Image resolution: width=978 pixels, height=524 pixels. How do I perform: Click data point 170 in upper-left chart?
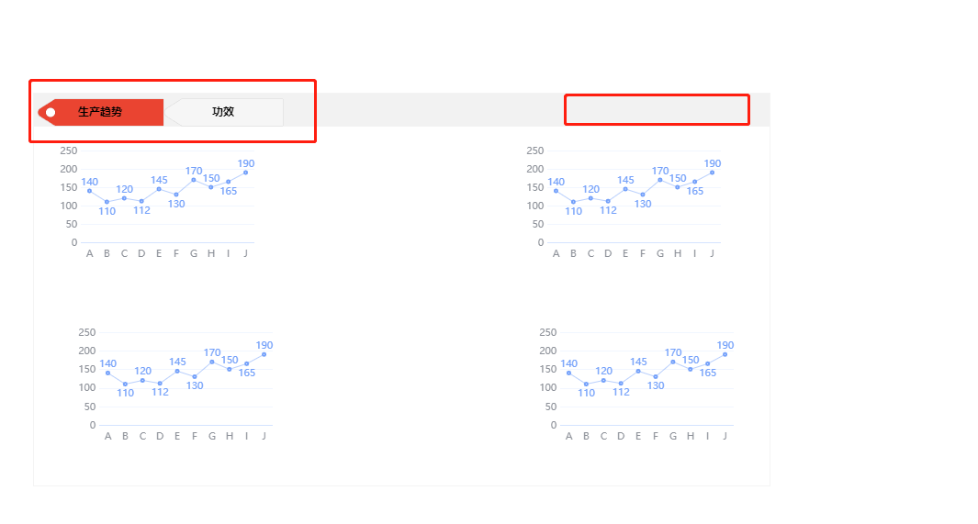(194, 180)
